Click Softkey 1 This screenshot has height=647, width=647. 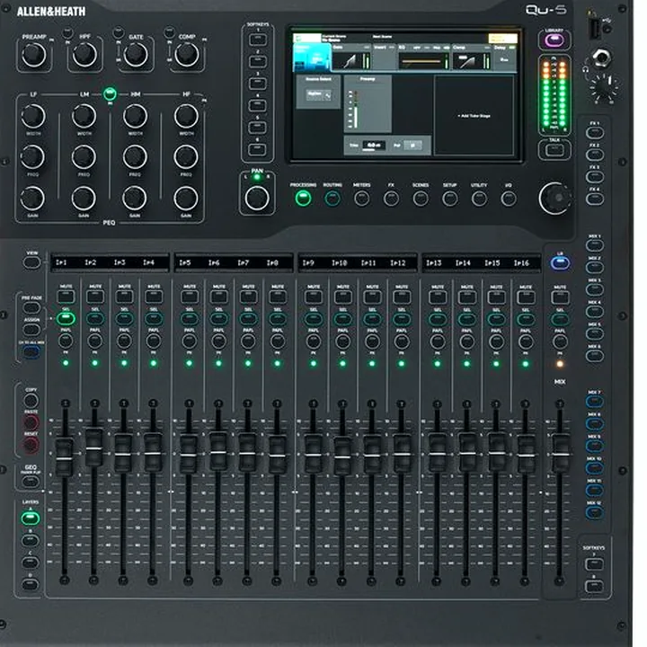coord(258,40)
